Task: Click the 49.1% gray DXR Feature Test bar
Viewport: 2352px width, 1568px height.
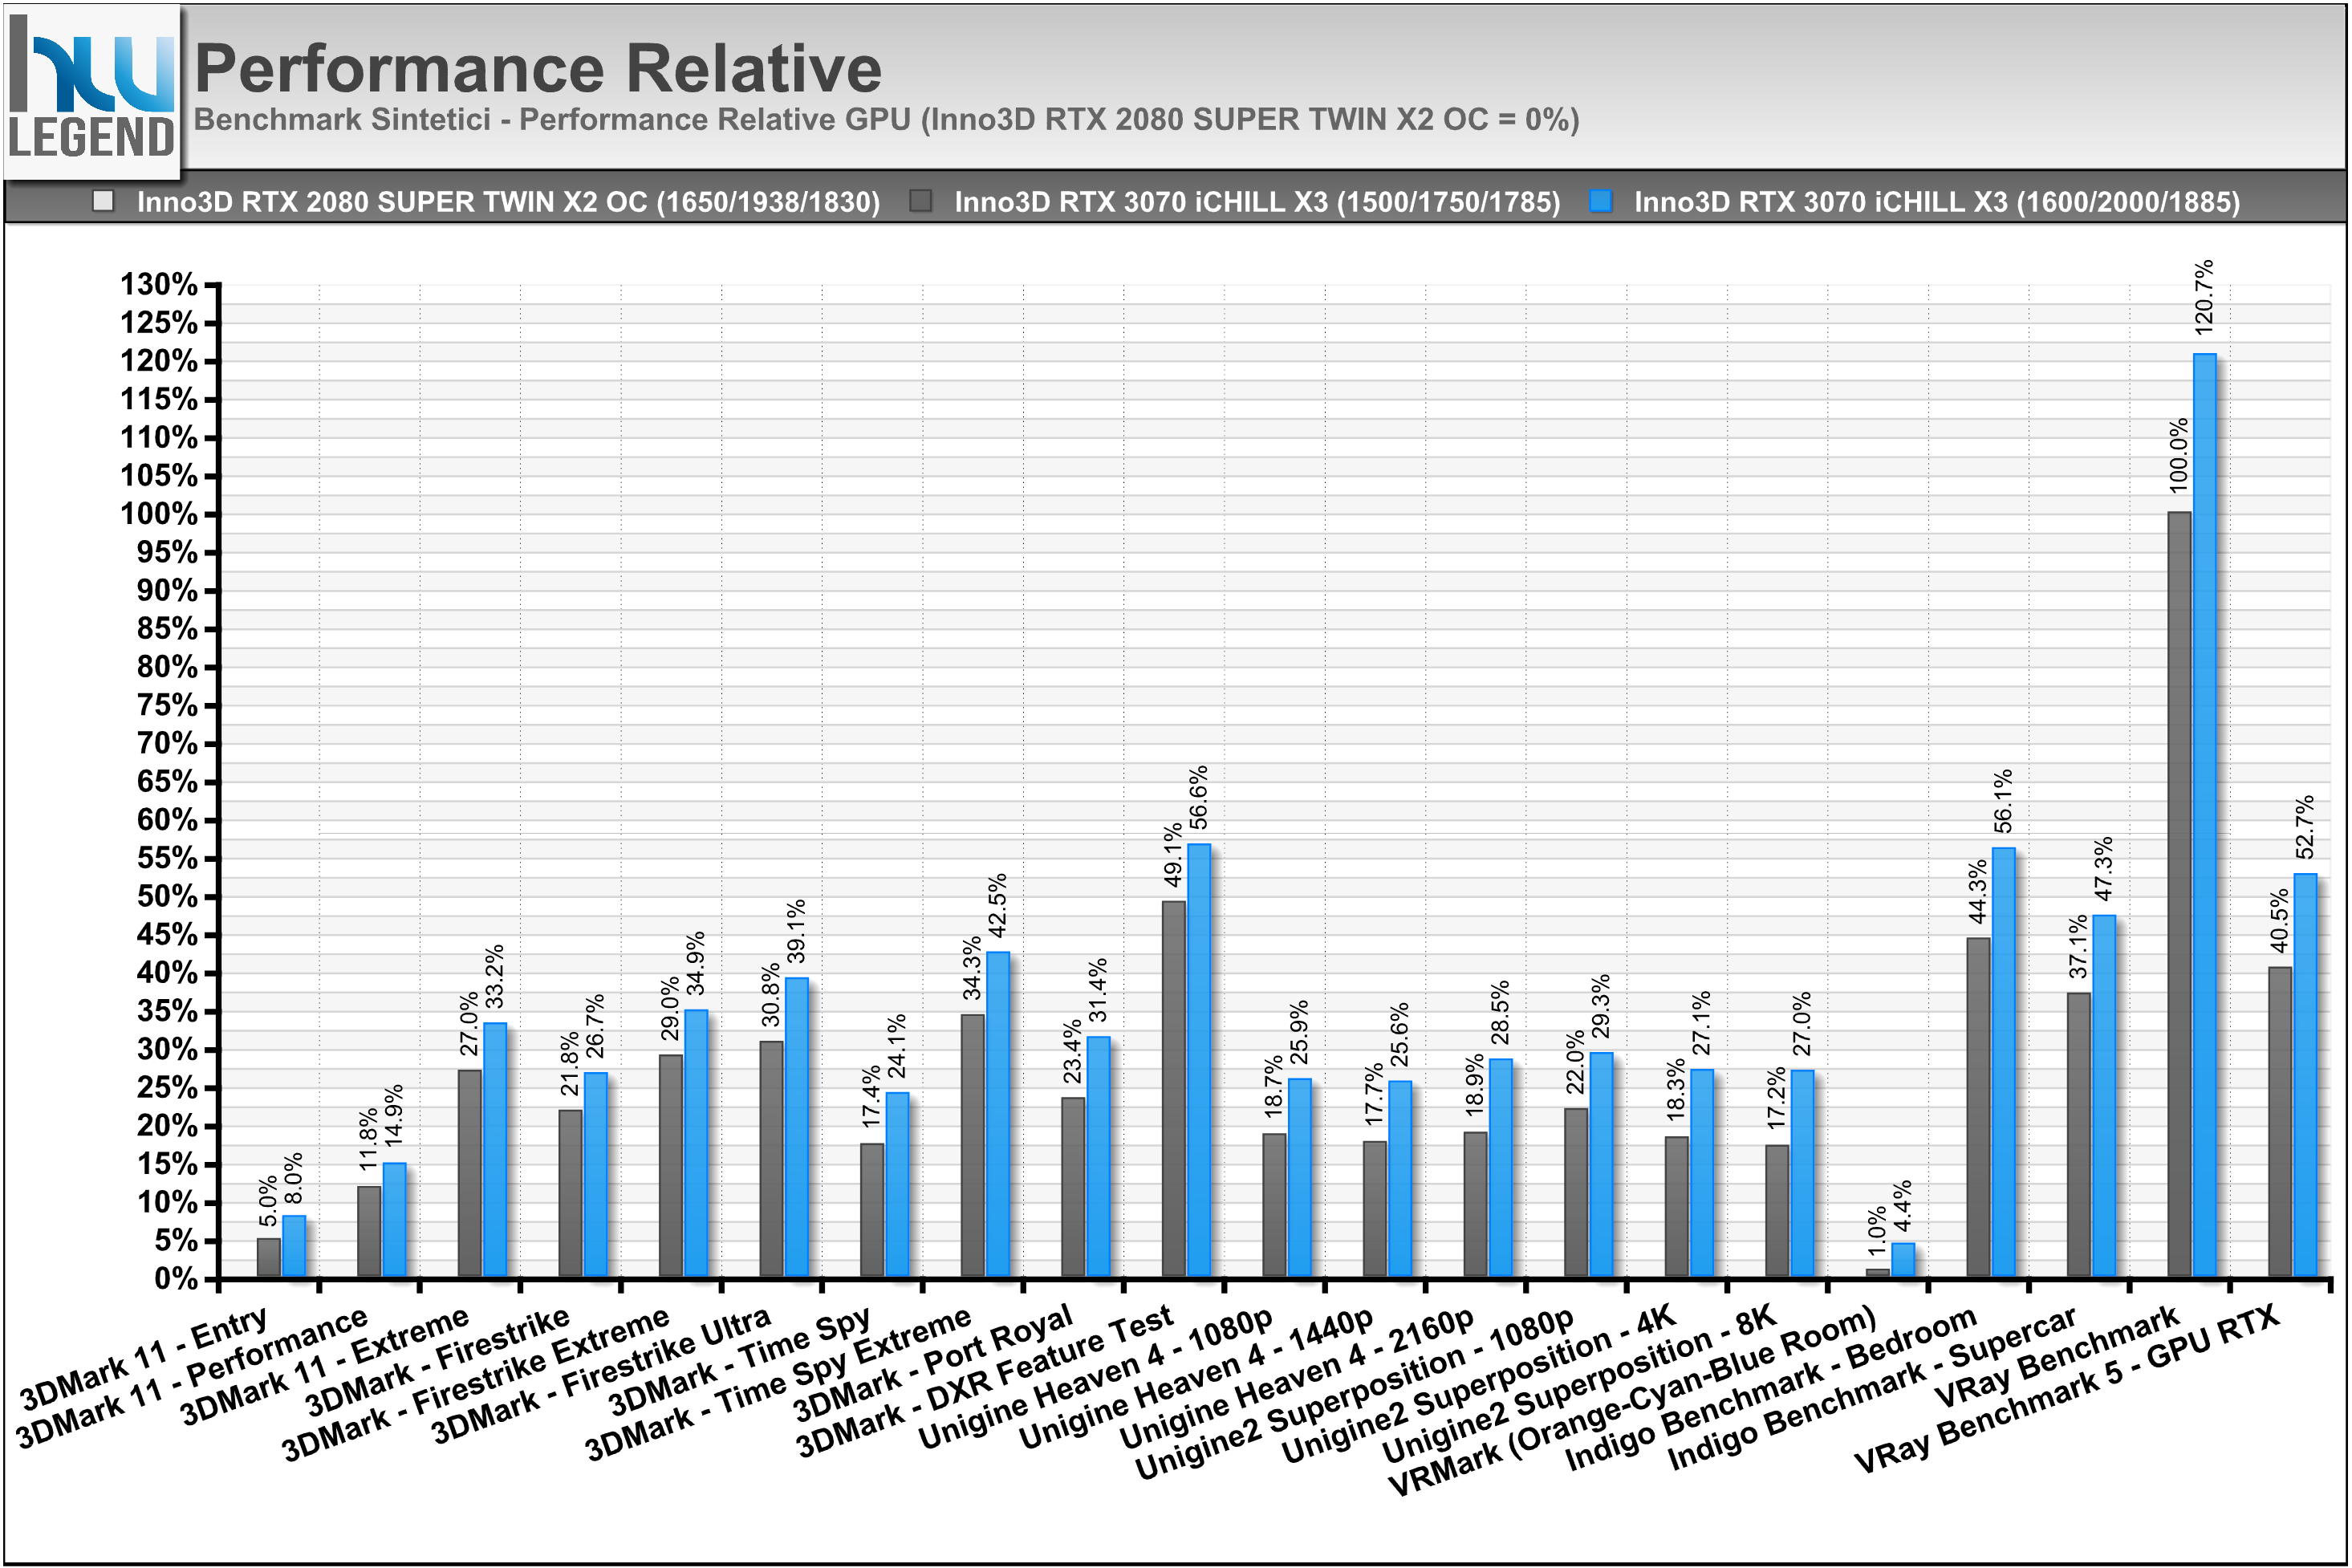Action: [x=1174, y=1090]
